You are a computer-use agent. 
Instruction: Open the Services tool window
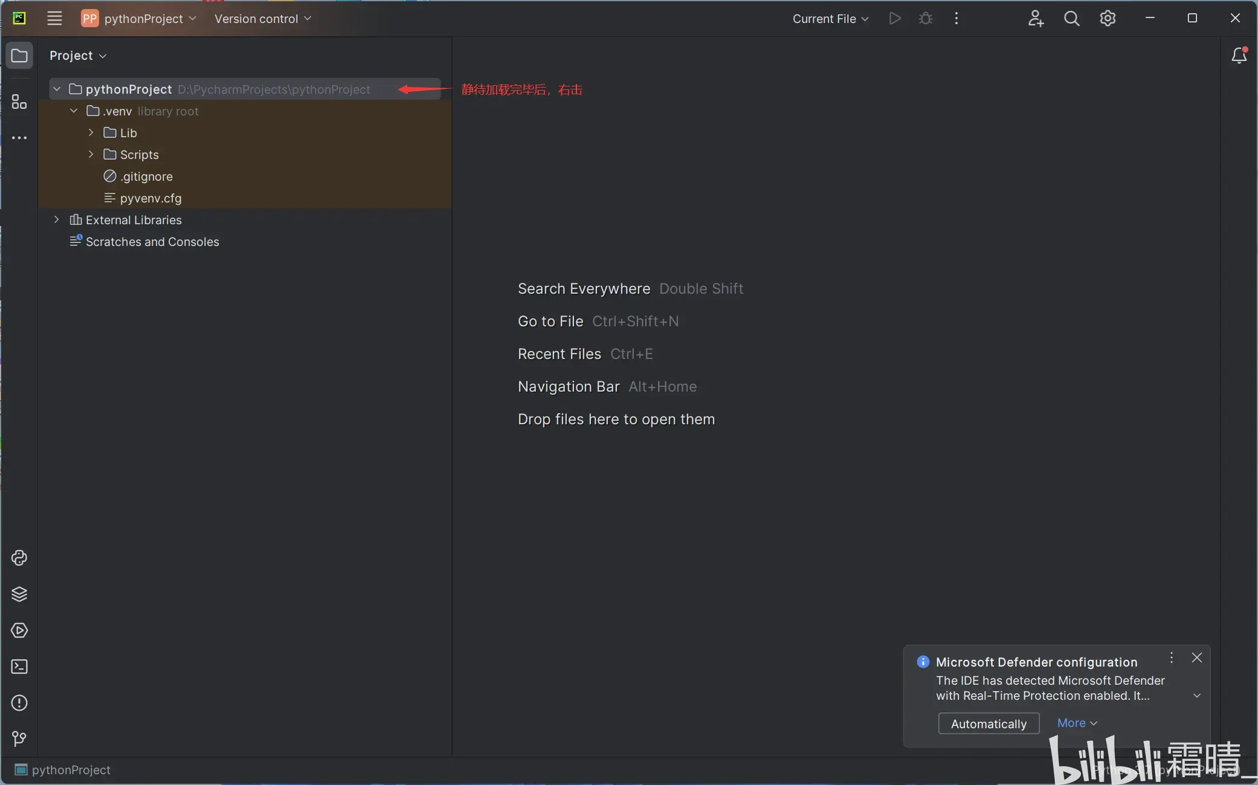[x=19, y=630]
